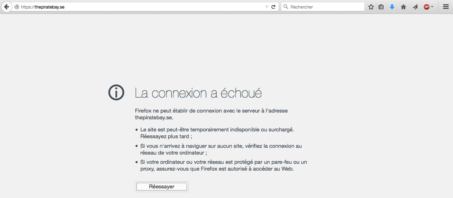453x198 pixels.
Task: Open the URL history dropdown arrow
Action: (x=267, y=7)
